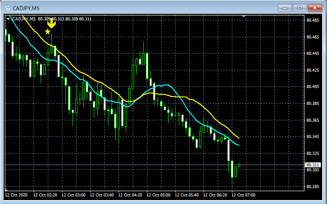Click the 12 Oct 05:40 time label
Viewport: 327px width, 204px height.
click(187, 195)
